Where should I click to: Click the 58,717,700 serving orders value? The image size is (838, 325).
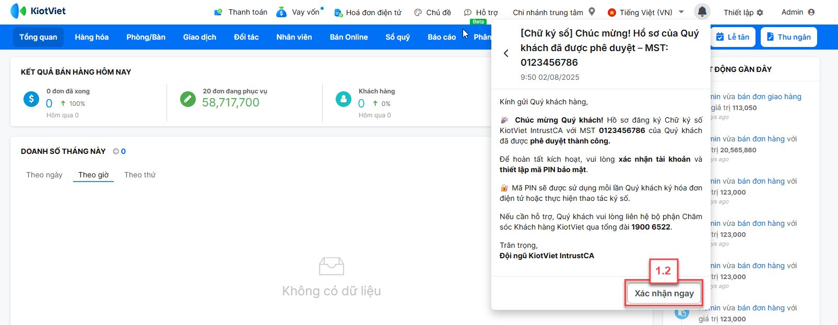click(231, 103)
